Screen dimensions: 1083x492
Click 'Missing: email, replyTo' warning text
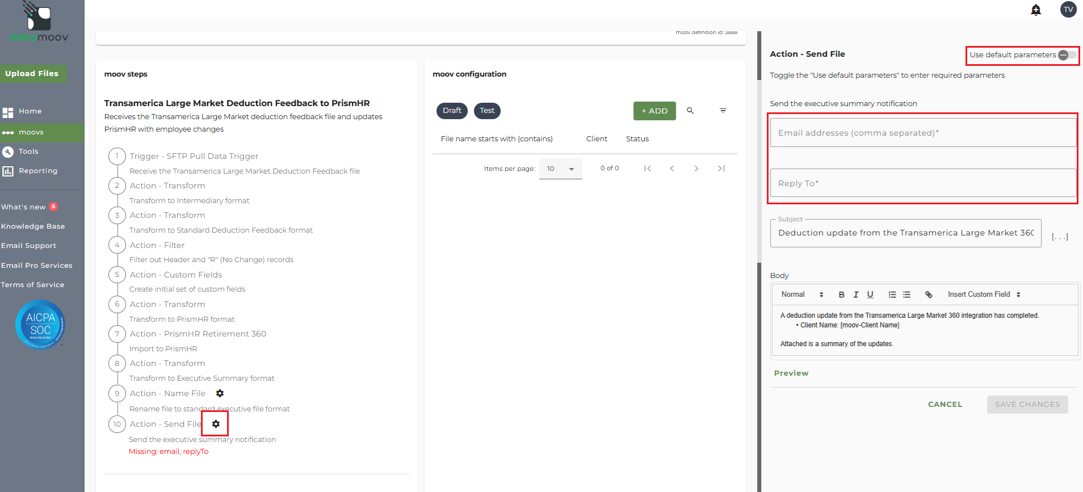(169, 452)
